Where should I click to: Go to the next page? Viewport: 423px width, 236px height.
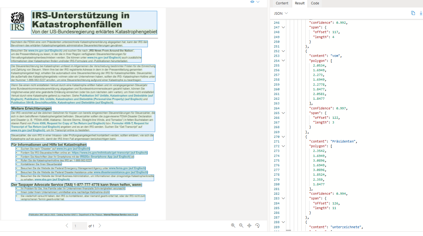tap(100, 226)
